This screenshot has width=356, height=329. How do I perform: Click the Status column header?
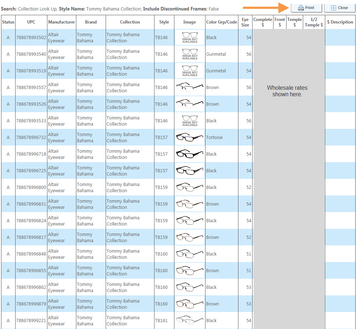click(8, 22)
